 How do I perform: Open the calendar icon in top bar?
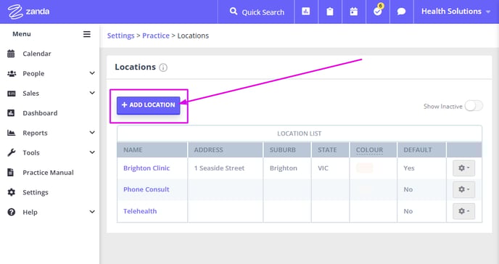[354, 12]
